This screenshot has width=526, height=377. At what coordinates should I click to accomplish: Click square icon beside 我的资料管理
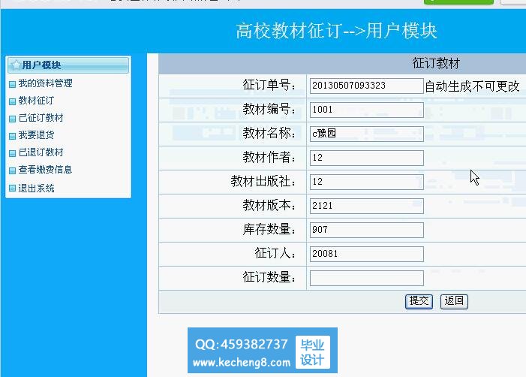pyautogui.click(x=13, y=84)
